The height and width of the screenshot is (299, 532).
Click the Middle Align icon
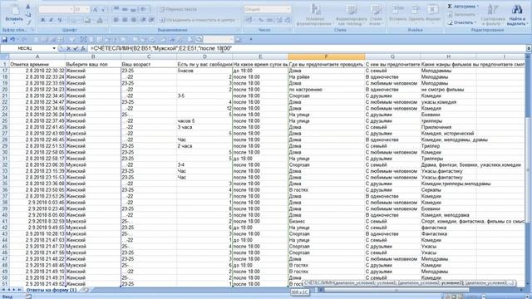click(x=125, y=9)
